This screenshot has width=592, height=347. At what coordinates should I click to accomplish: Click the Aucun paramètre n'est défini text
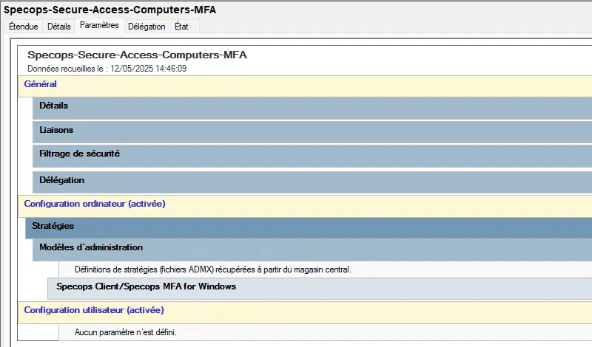click(x=126, y=332)
